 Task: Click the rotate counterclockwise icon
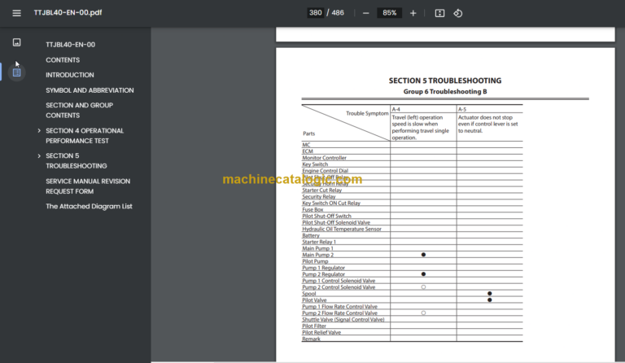click(x=457, y=13)
